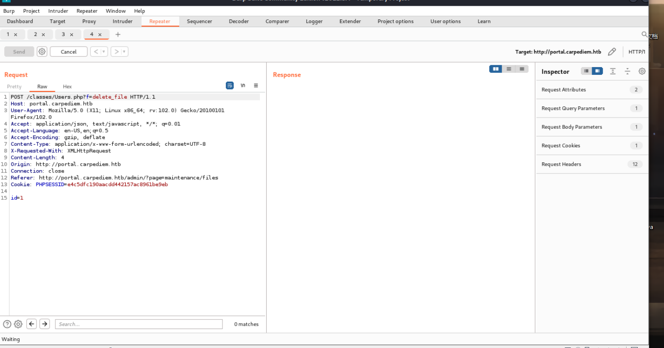This screenshot has width=664, height=348.
Task: Switch request view to Hex
Action: [67, 87]
